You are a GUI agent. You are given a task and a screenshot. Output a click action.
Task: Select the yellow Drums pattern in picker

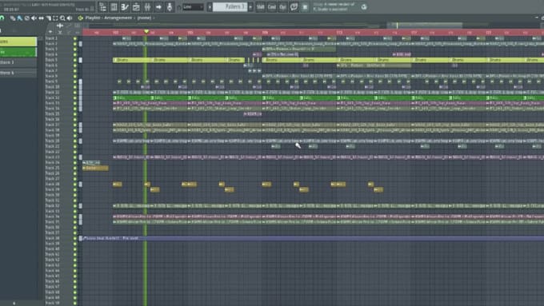[x=18, y=42]
